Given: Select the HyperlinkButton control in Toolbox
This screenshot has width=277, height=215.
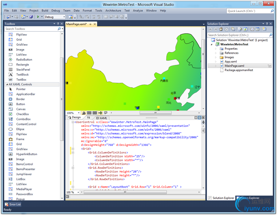Looking at the screenshot, I should coord(26,154).
